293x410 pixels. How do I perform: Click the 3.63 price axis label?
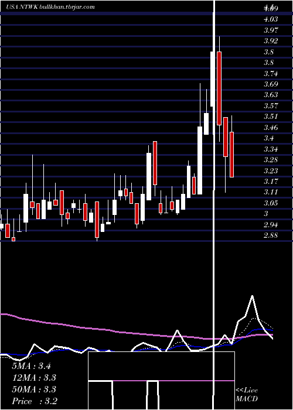click(271, 95)
